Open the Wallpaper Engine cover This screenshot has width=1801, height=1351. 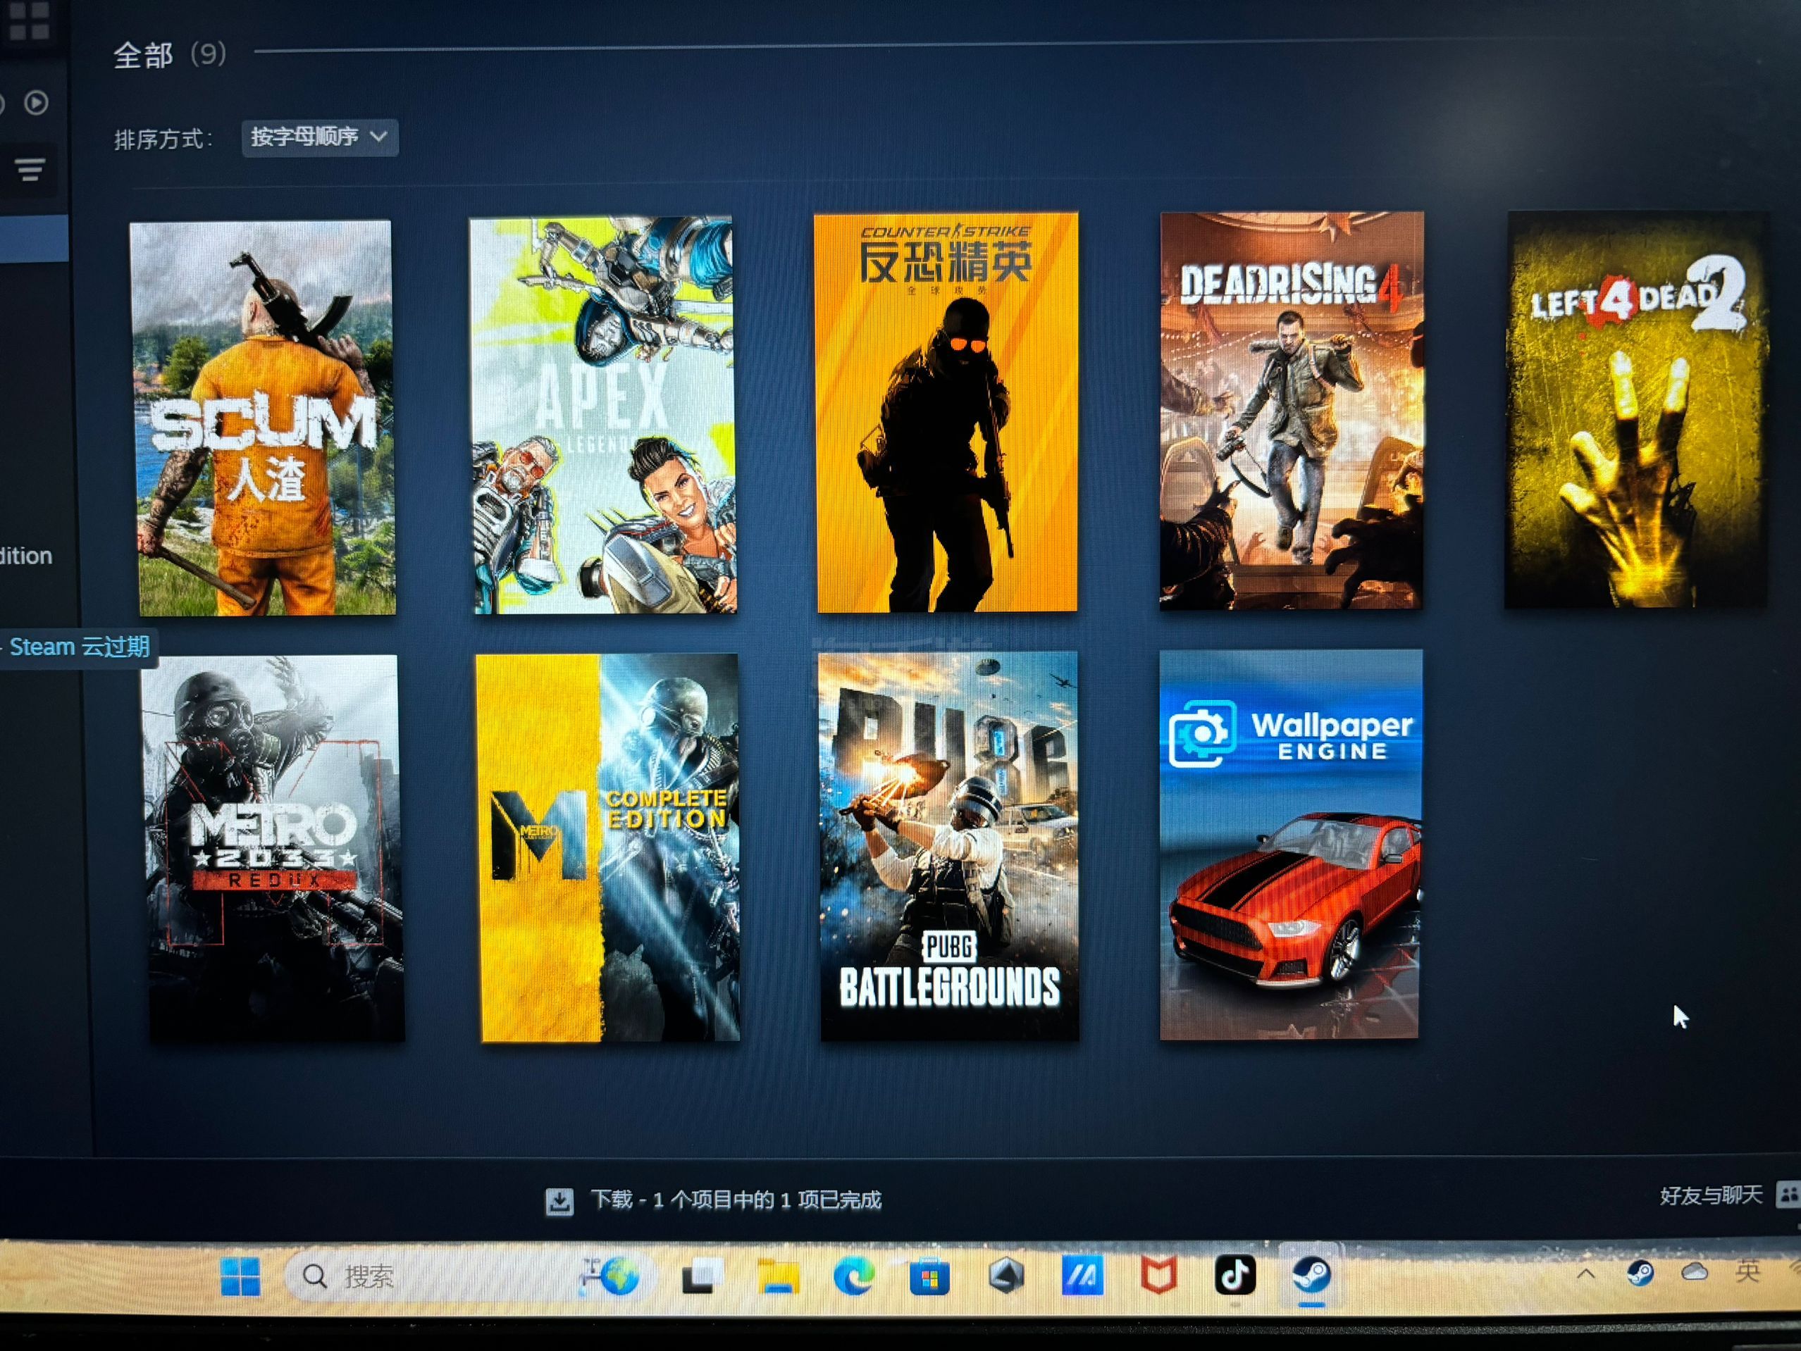coord(1290,845)
